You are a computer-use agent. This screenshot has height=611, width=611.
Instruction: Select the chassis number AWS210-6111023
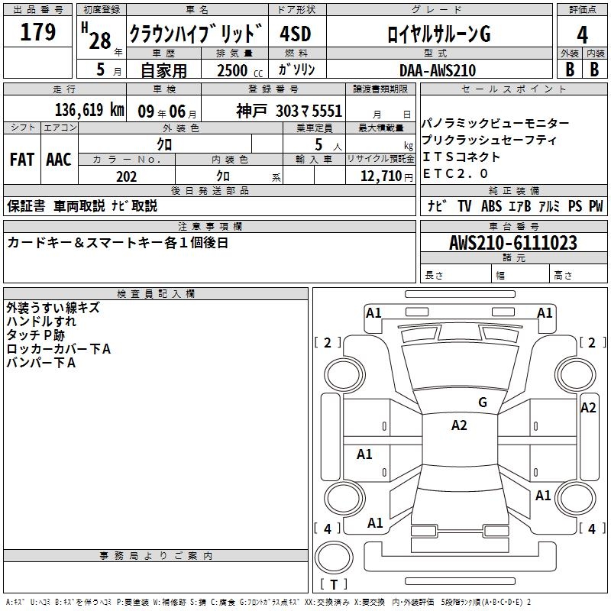click(513, 243)
